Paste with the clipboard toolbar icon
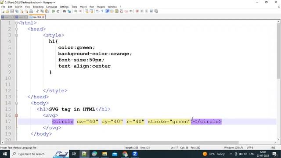The image size is (281, 158). coord(47,11)
